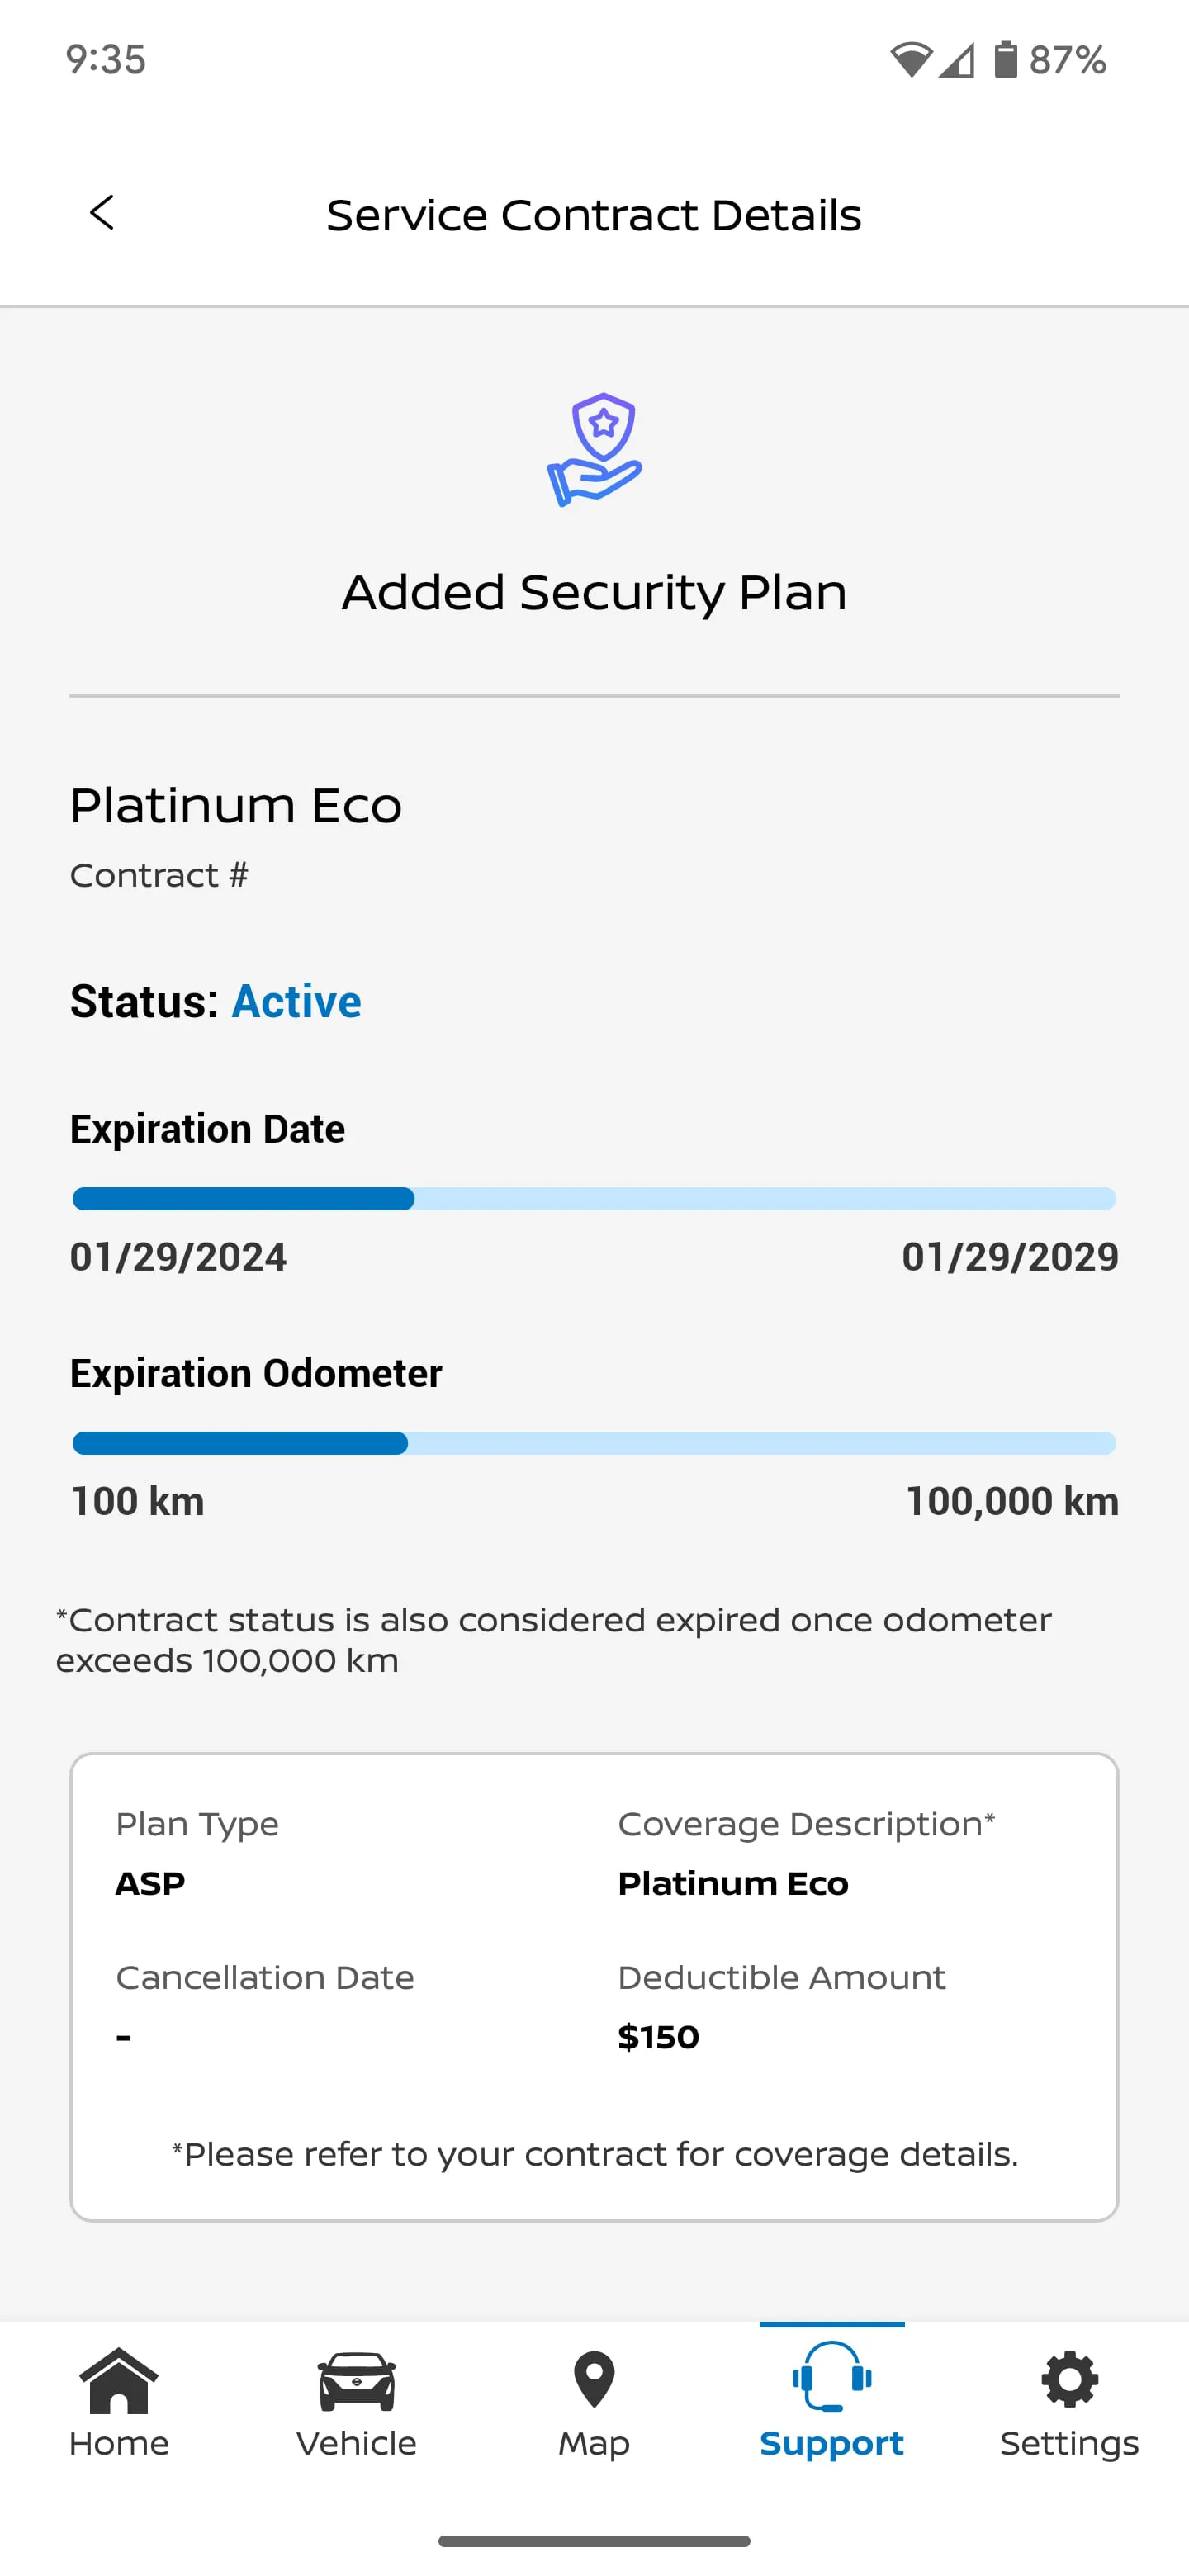Tap the 100,000 km odometer limit
The image size is (1189, 2576).
point(1012,1501)
